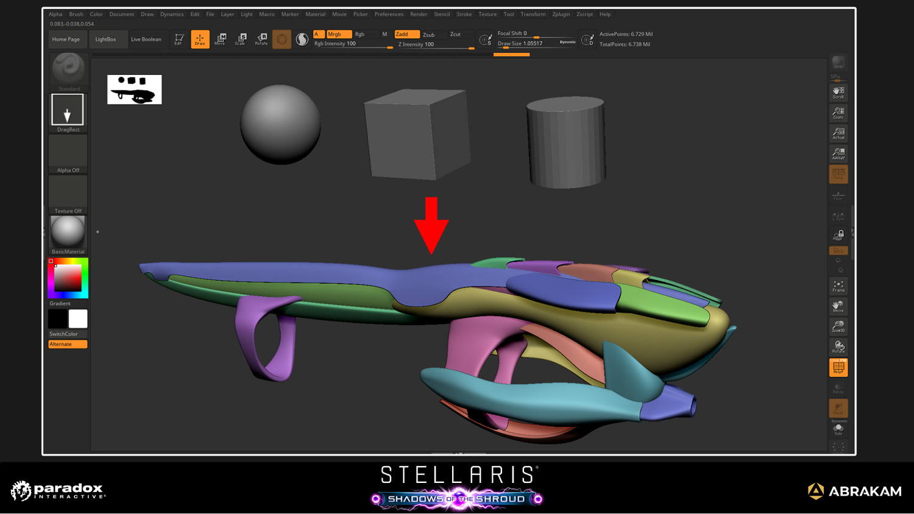Toggle the Mrgb channel button
The width and height of the screenshot is (914, 514).
pos(339,34)
